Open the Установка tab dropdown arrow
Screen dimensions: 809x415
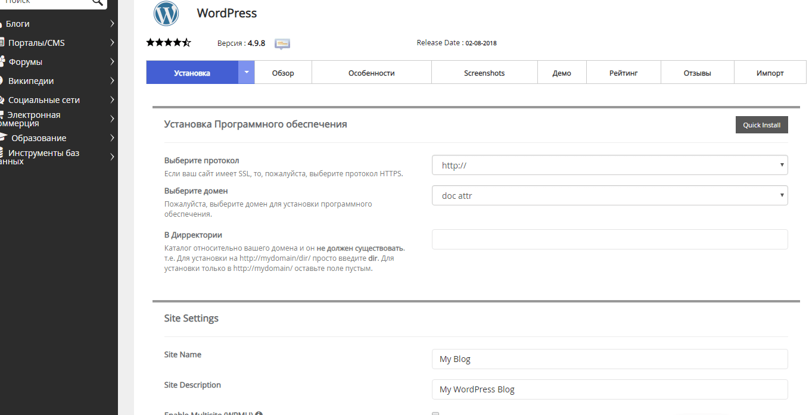coord(247,73)
